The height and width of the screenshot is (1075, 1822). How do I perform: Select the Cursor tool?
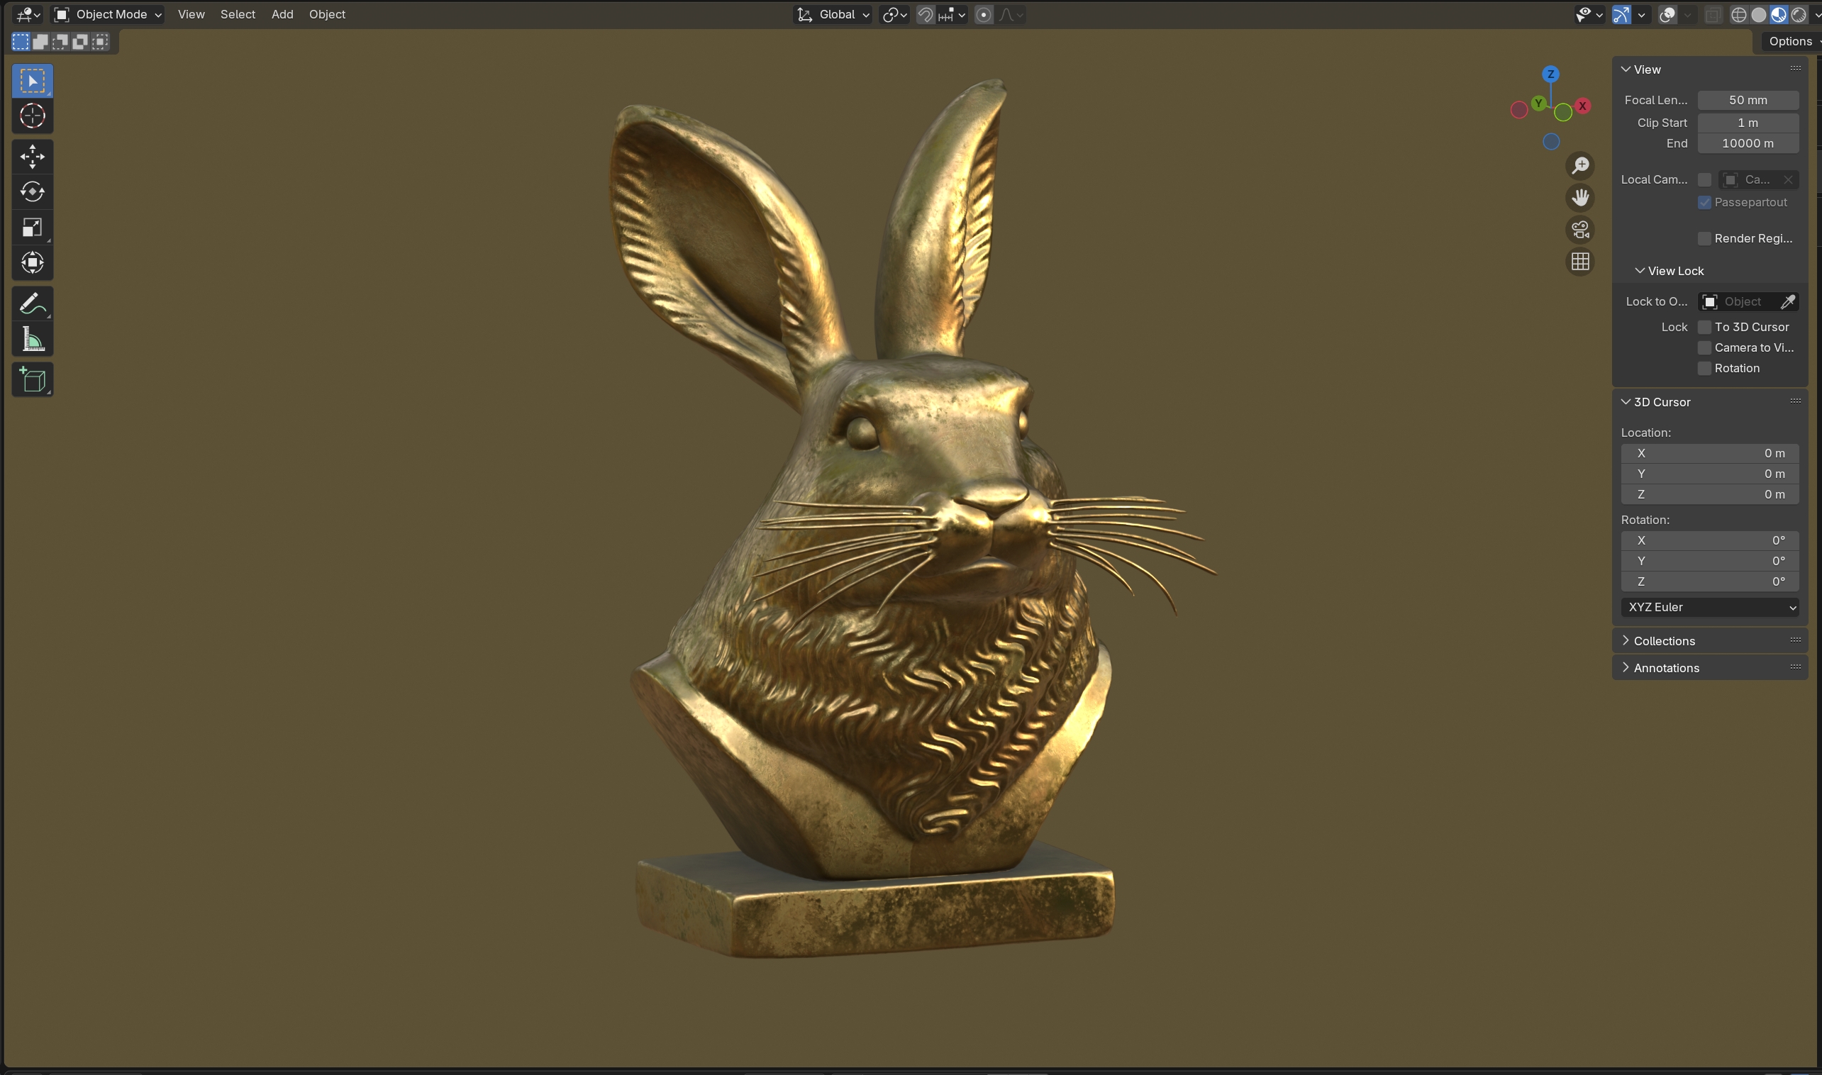32,116
